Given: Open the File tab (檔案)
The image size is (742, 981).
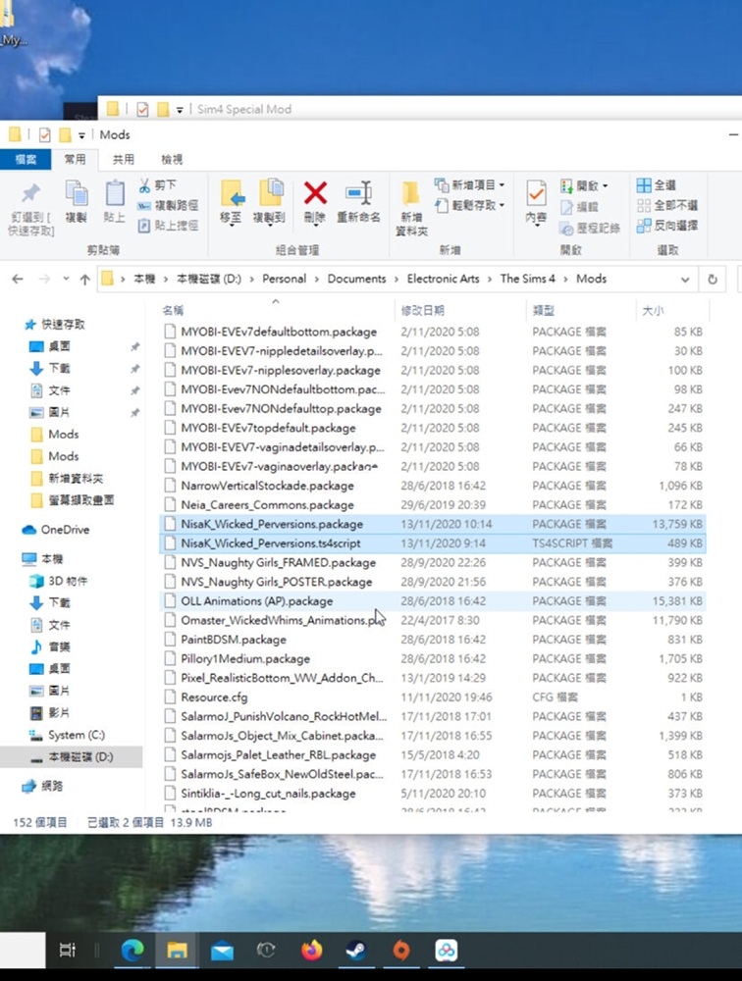Looking at the screenshot, I should point(26,160).
